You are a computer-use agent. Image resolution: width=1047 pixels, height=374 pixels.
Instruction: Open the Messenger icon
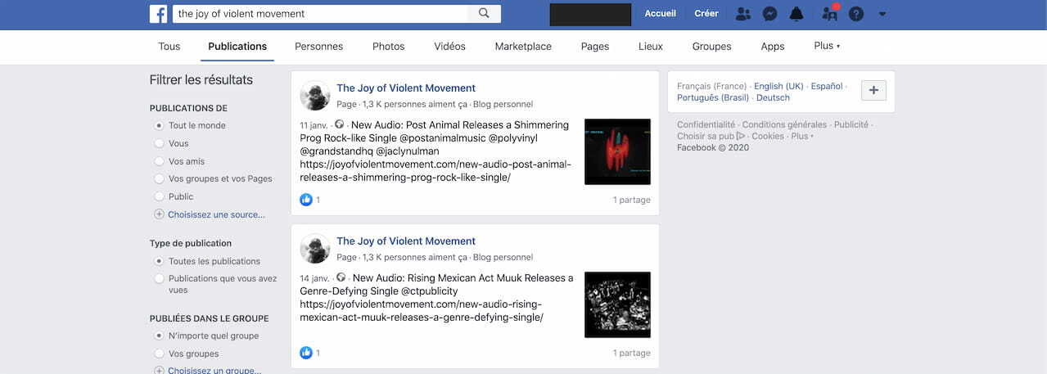[x=769, y=14]
